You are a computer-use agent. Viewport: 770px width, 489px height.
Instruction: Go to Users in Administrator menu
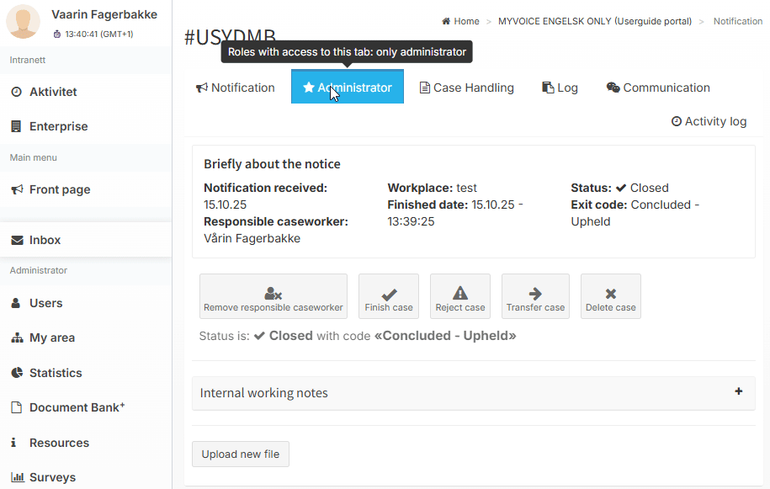[45, 303]
